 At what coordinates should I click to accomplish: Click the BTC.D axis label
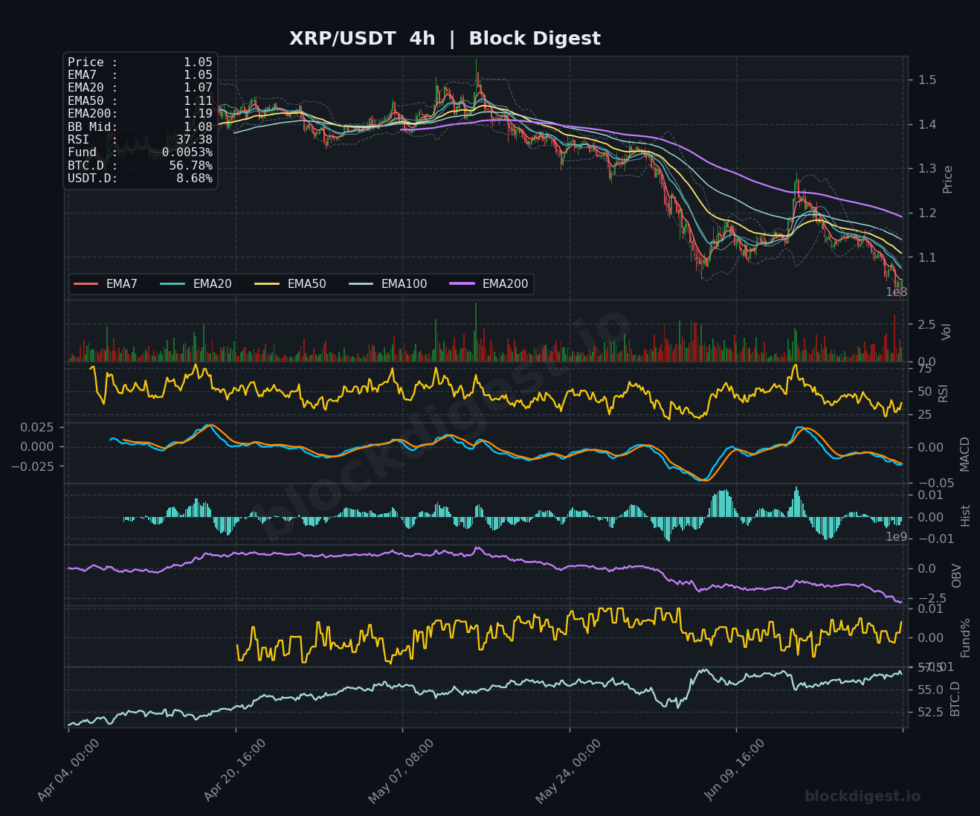955,698
